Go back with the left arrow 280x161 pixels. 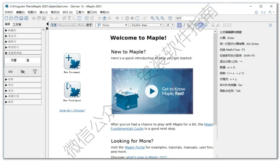pyautogui.click(x=100, y=18)
